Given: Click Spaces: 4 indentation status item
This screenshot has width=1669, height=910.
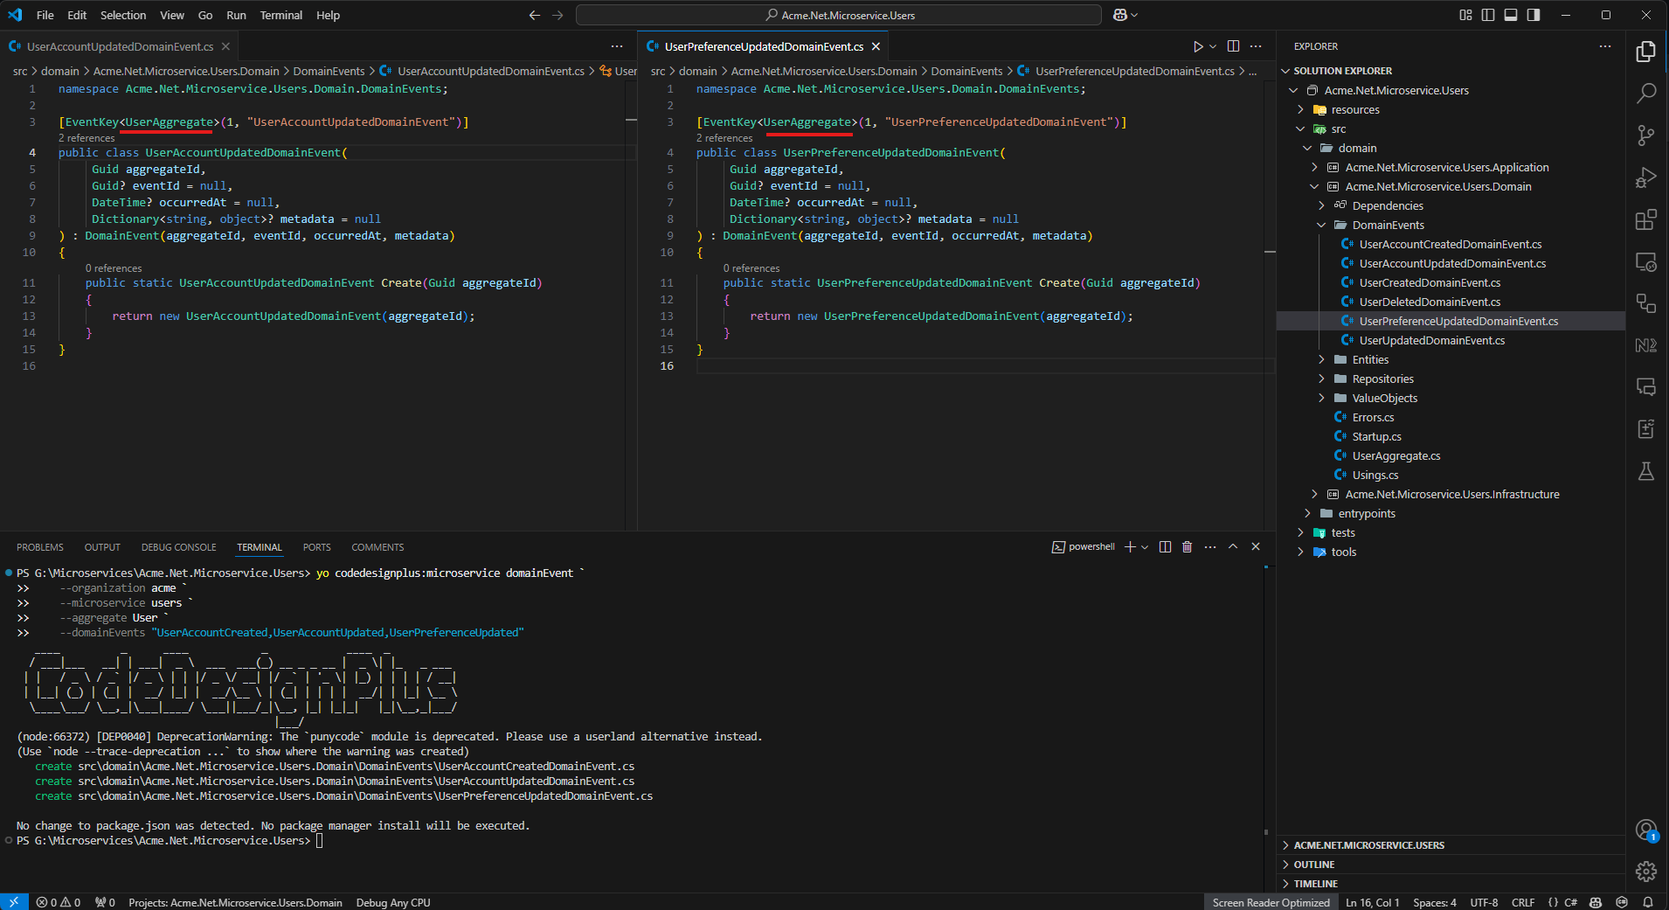Looking at the screenshot, I should coord(1435,902).
